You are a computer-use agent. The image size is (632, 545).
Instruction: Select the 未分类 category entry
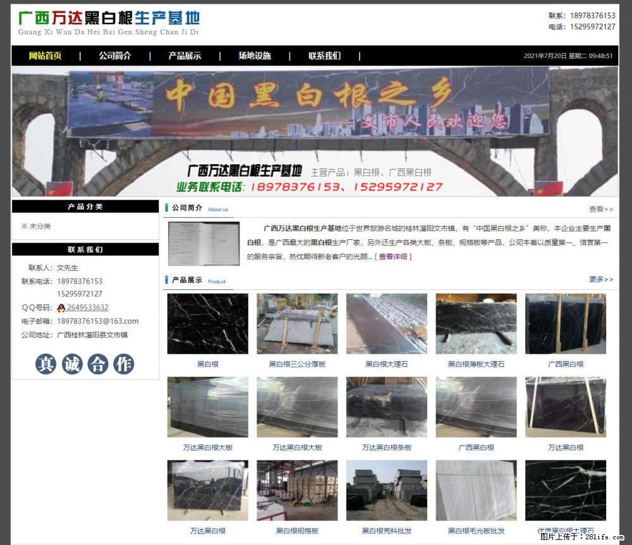coord(41,225)
